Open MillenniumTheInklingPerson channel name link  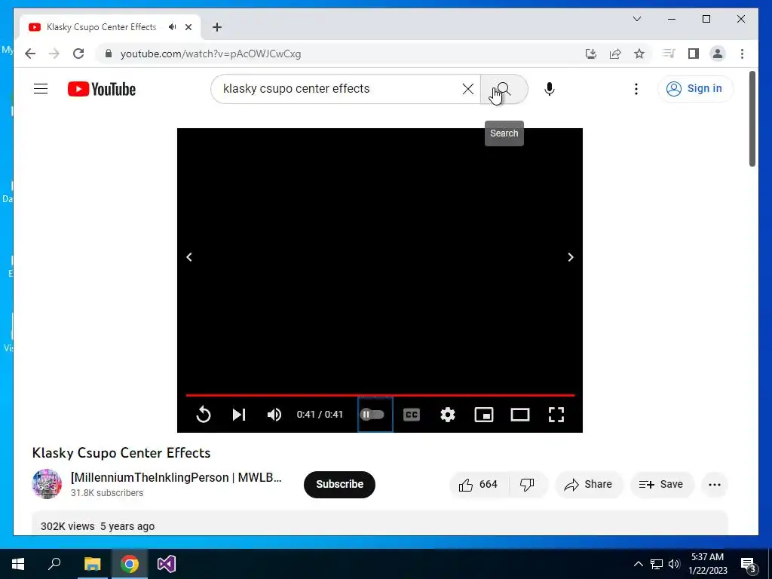[x=176, y=477]
